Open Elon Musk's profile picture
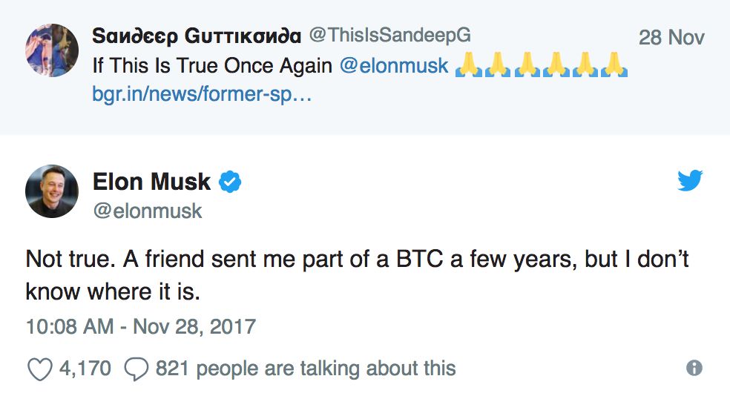This screenshot has height=396, width=730. tap(52, 192)
